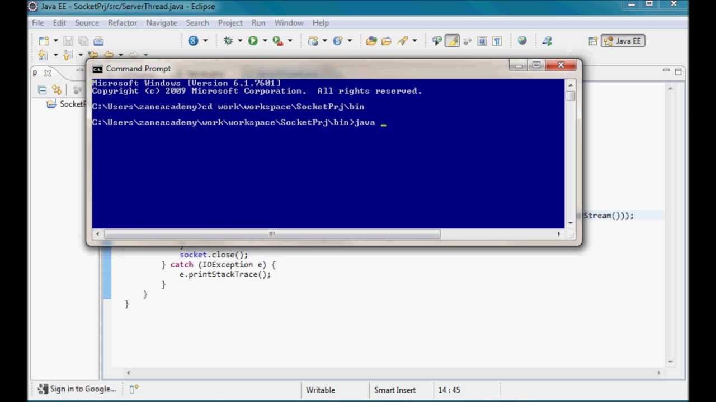Click Command Prompt horizontal scrollbar thumb
Screen dimensions: 716x402
point(272,234)
